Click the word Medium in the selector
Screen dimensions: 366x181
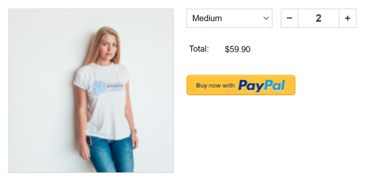pos(207,18)
